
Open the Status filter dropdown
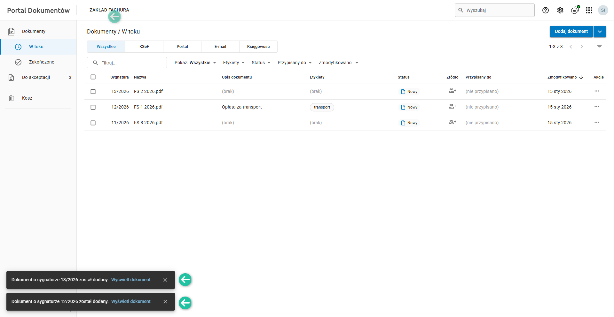[261, 63]
